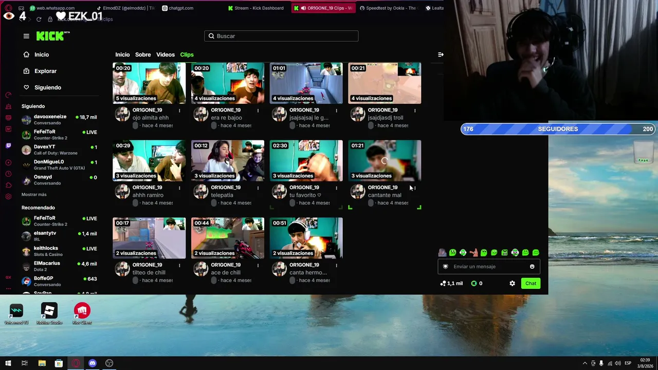Open the Twitch icon in Opera sidebar

[x=8, y=146]
